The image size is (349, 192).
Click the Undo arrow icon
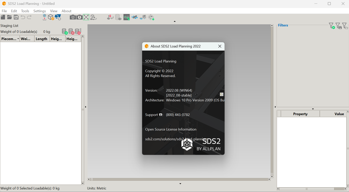23,17
